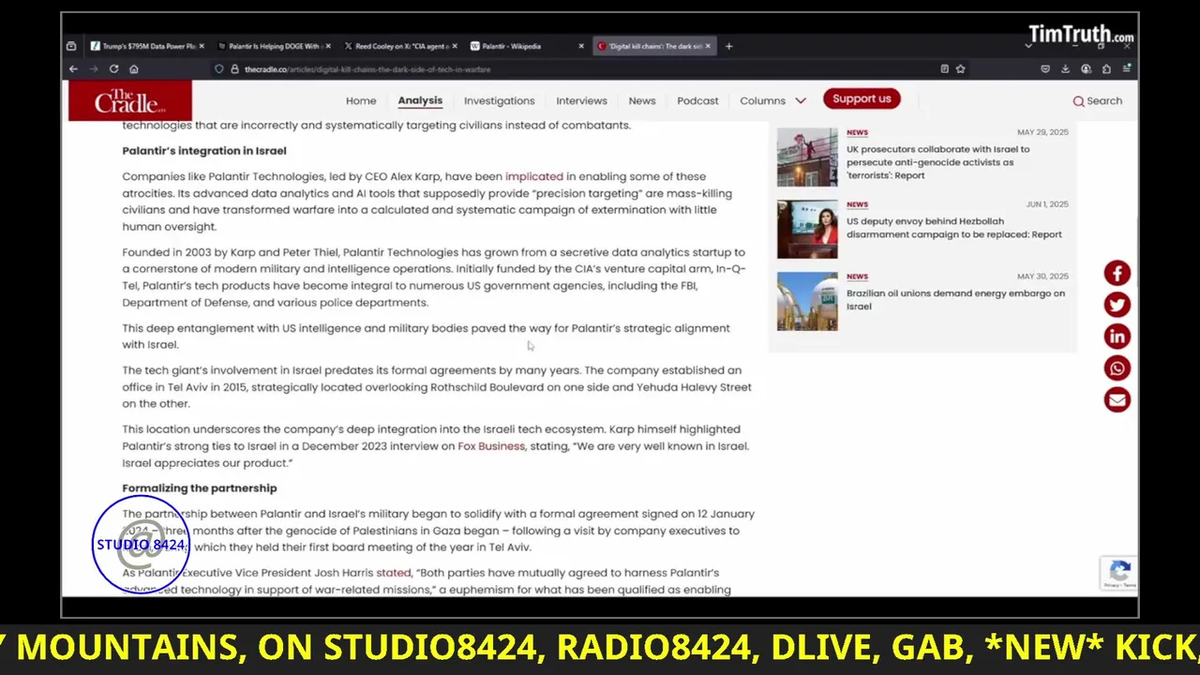1200x675 pixels.
Task: Close the Palantir - Wikipedia tab
Action: [581, 46]
